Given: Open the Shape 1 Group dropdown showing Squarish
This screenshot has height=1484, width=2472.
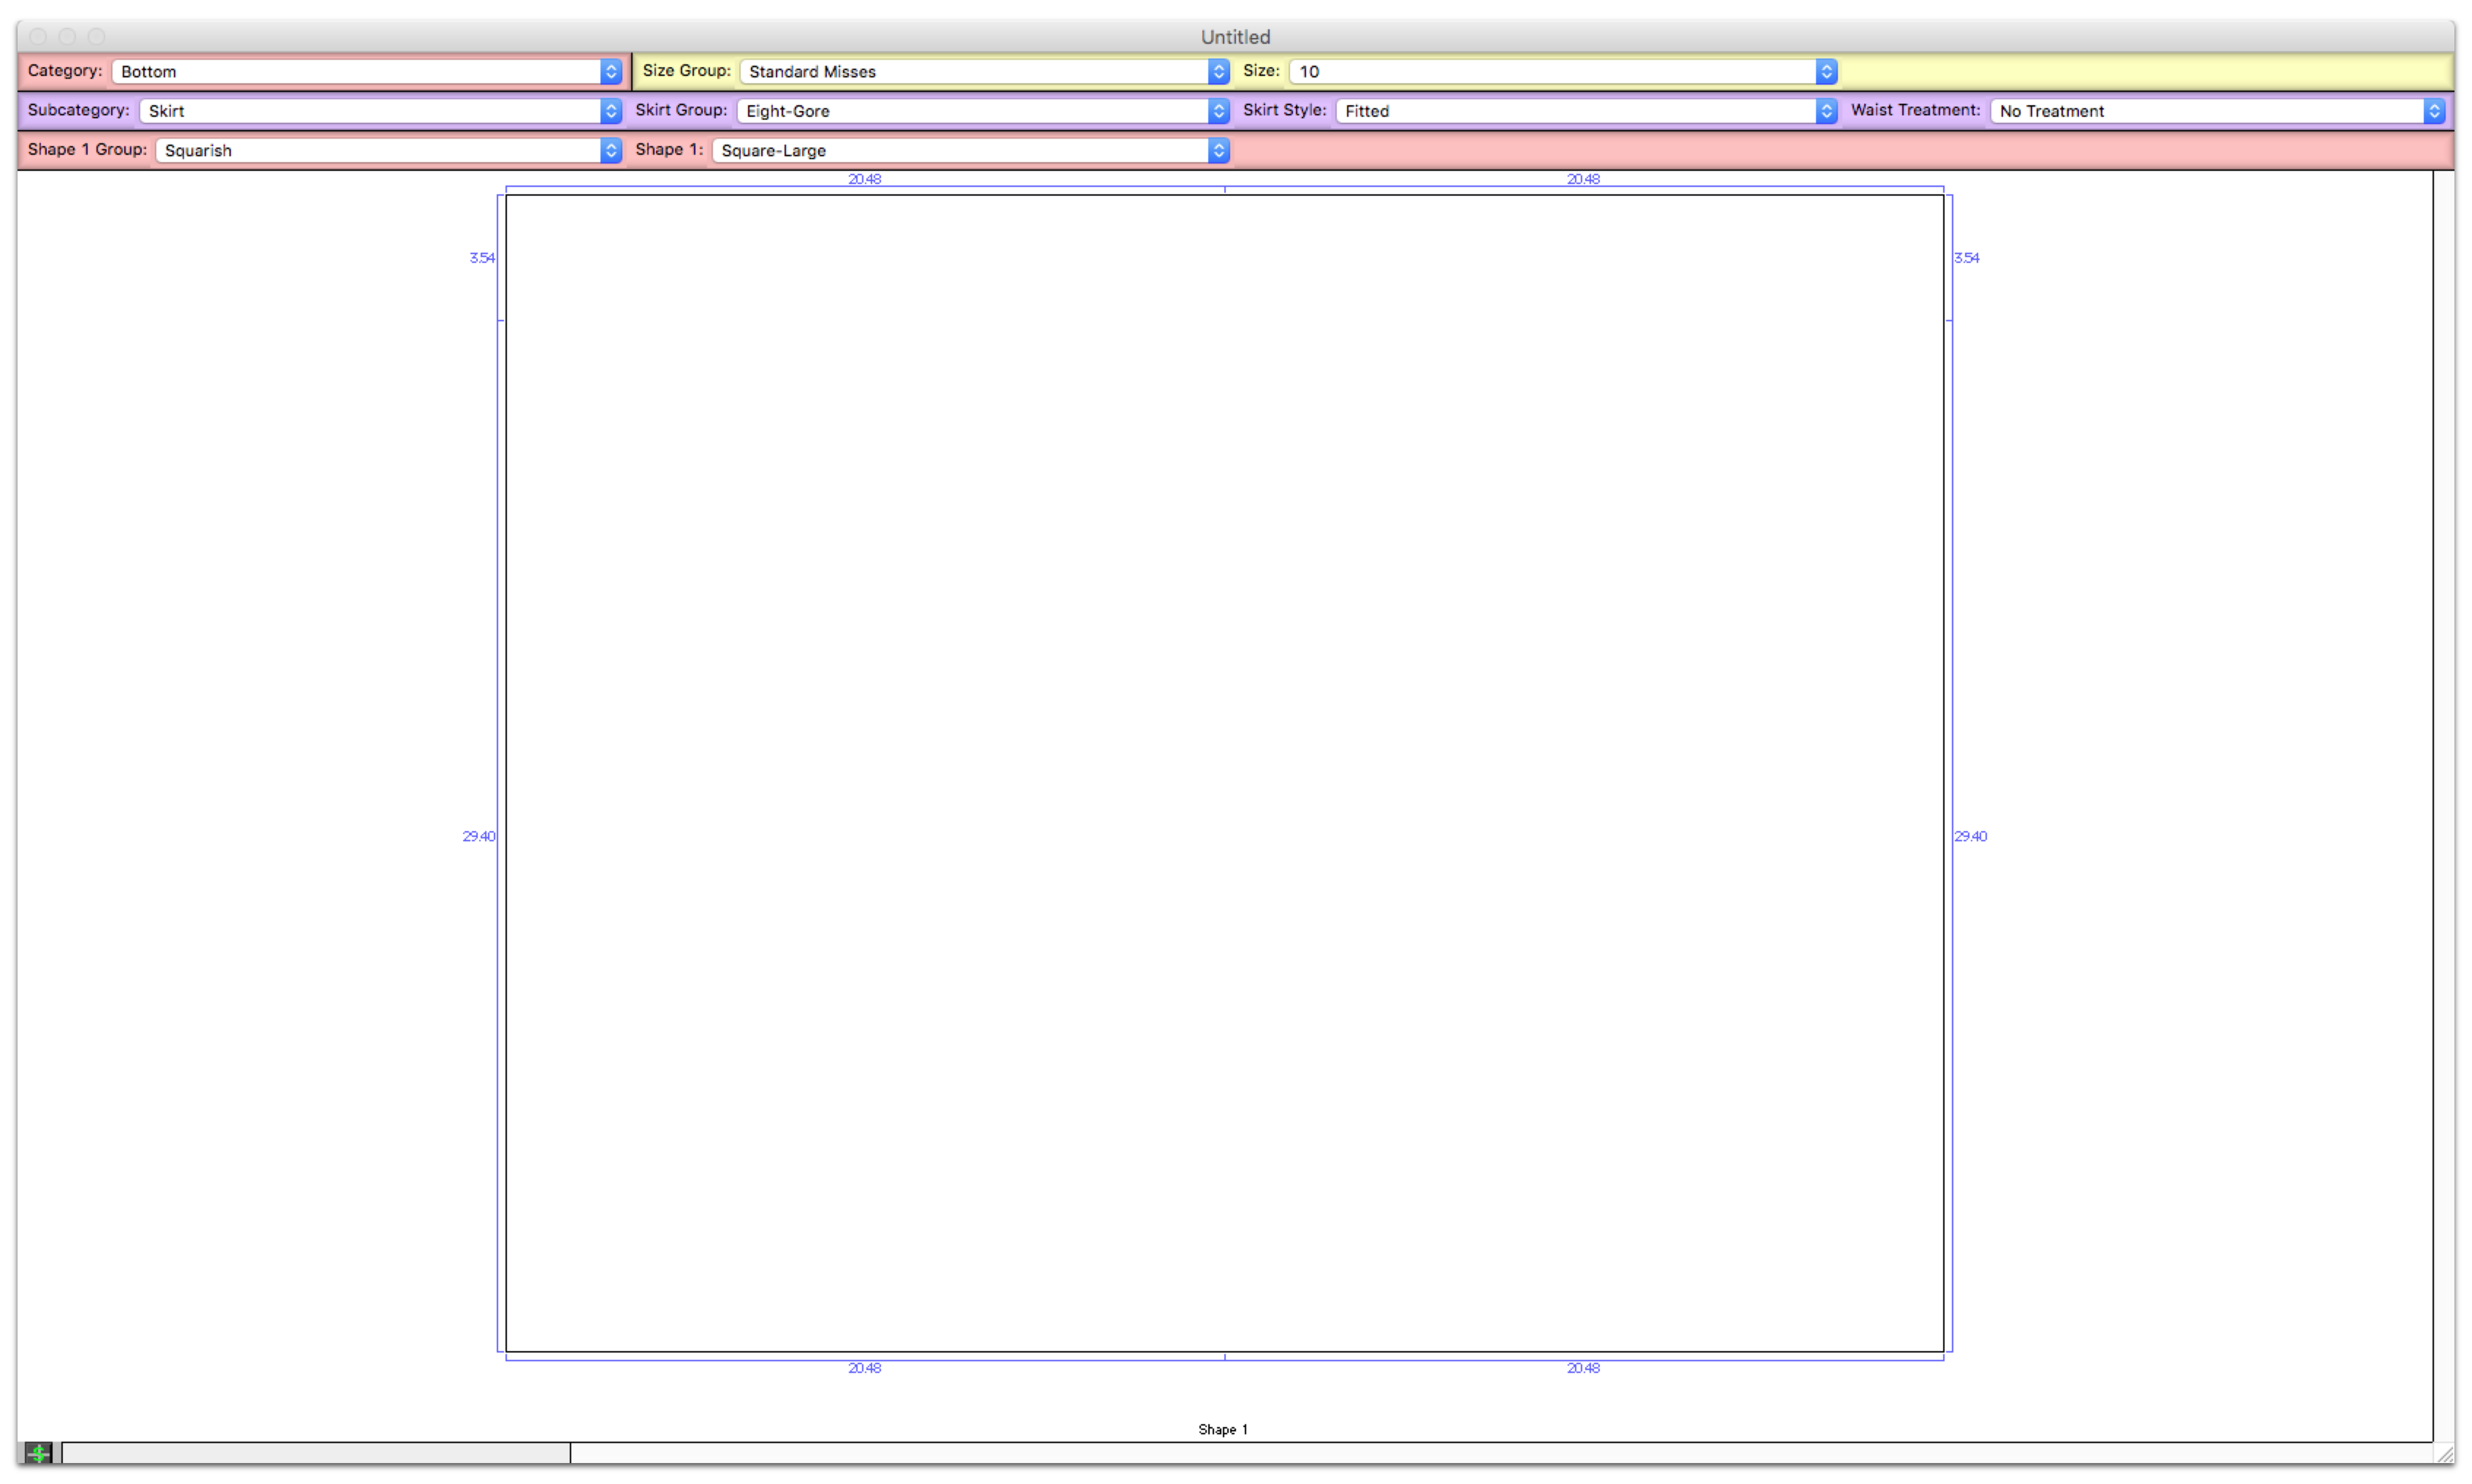Looking at the screenshot, I should tap(389, 150).
